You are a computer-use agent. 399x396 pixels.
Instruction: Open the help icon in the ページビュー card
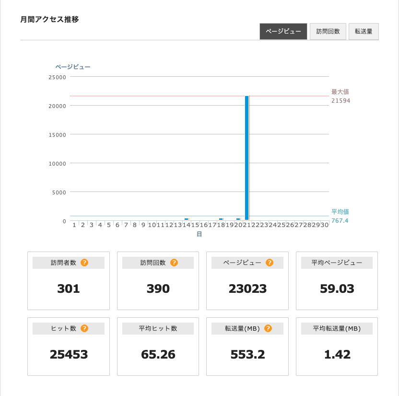pos(269,263)
